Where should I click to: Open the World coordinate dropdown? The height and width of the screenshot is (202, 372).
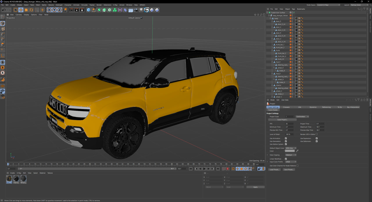pos(214,187)
